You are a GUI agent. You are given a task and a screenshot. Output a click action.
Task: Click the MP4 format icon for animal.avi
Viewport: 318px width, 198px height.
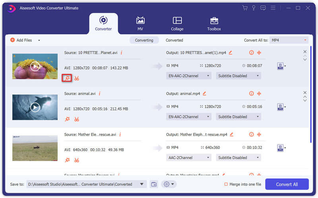point(280,107)
